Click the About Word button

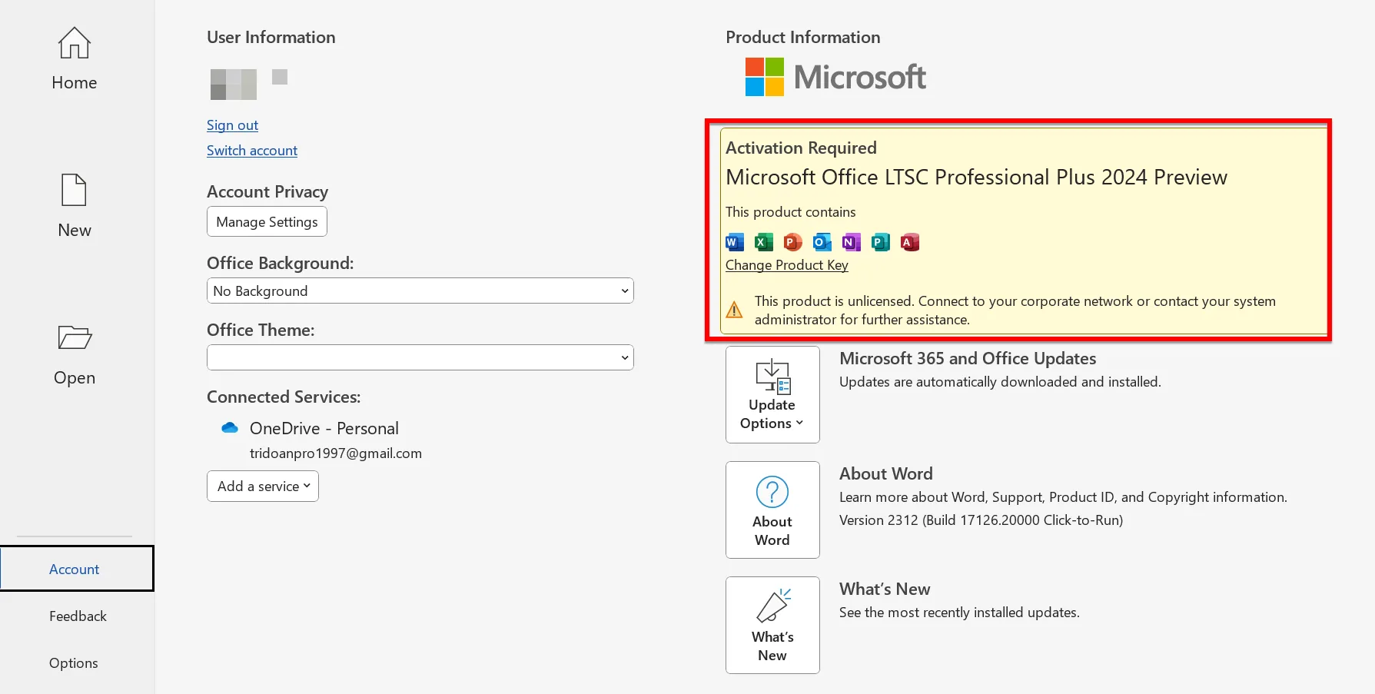pos(772,510)
